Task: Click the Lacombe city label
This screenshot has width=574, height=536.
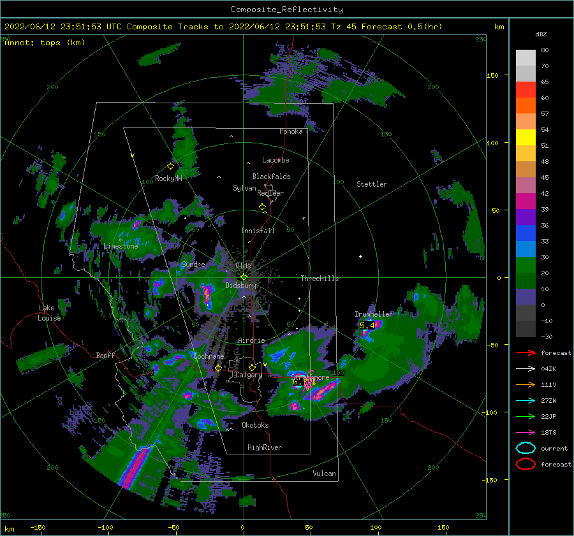Action: click(276, 160)
